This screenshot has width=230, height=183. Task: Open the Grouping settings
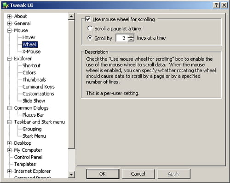pos(32,129)
